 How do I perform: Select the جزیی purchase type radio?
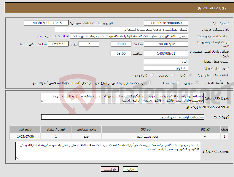tap(197, 82)
